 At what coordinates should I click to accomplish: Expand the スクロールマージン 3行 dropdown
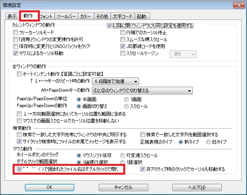pyautogui.click(x=183, y=54)
